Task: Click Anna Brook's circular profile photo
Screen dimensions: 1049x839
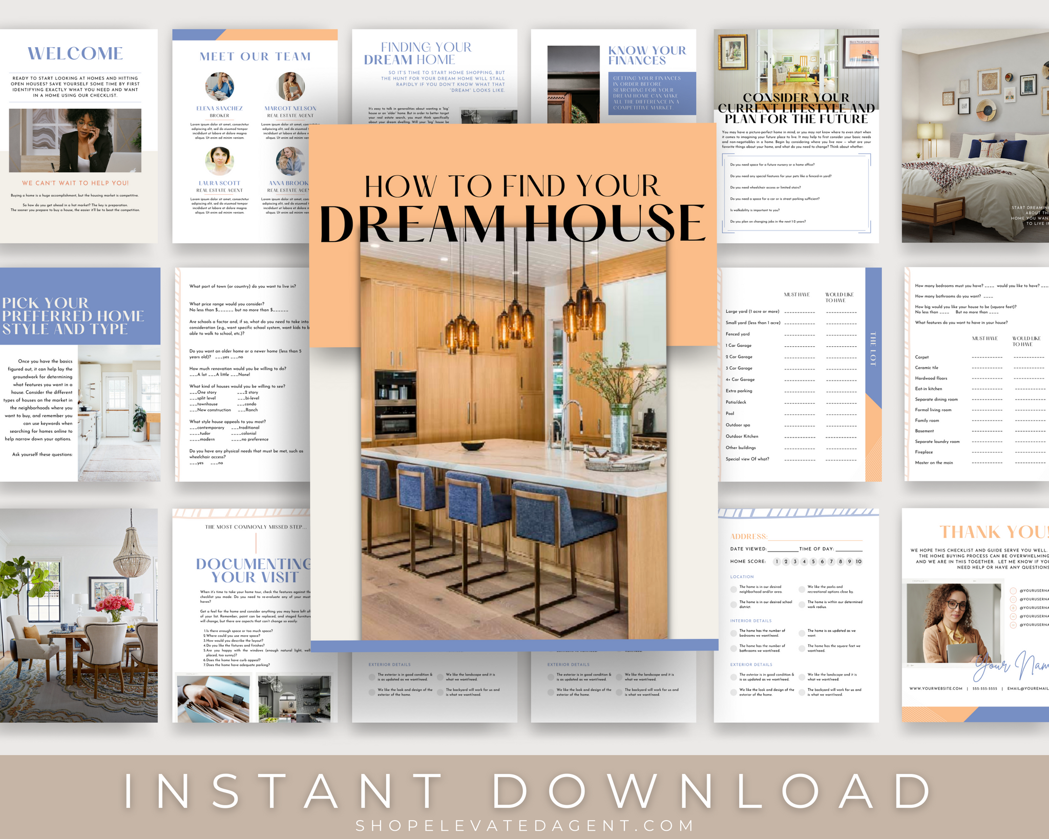Action: (290, 161)
